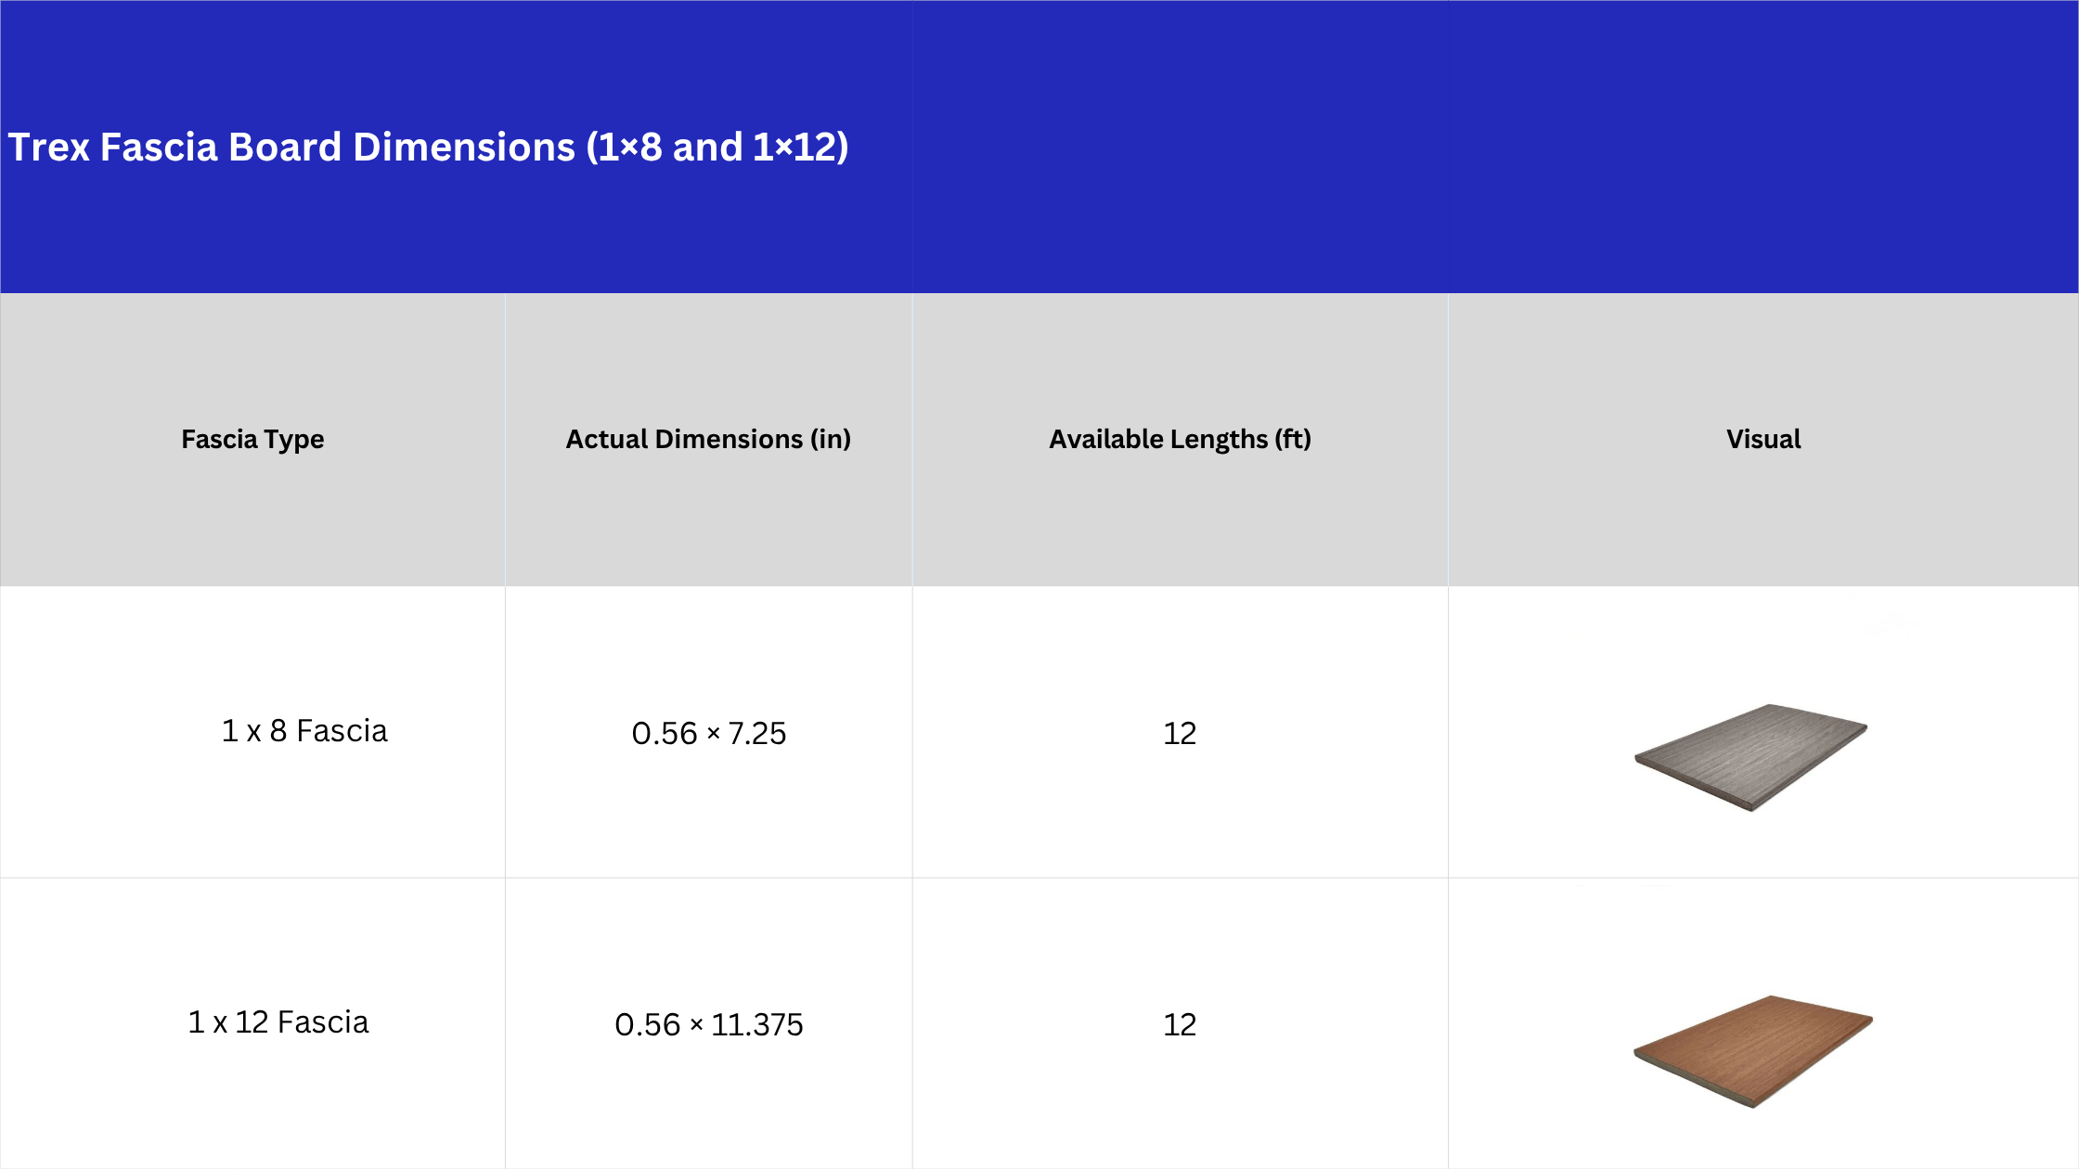2079x1169 pixels.
Task: Click the '0.56 × 7.25' dimensions cell
Action: pos(708,733)
